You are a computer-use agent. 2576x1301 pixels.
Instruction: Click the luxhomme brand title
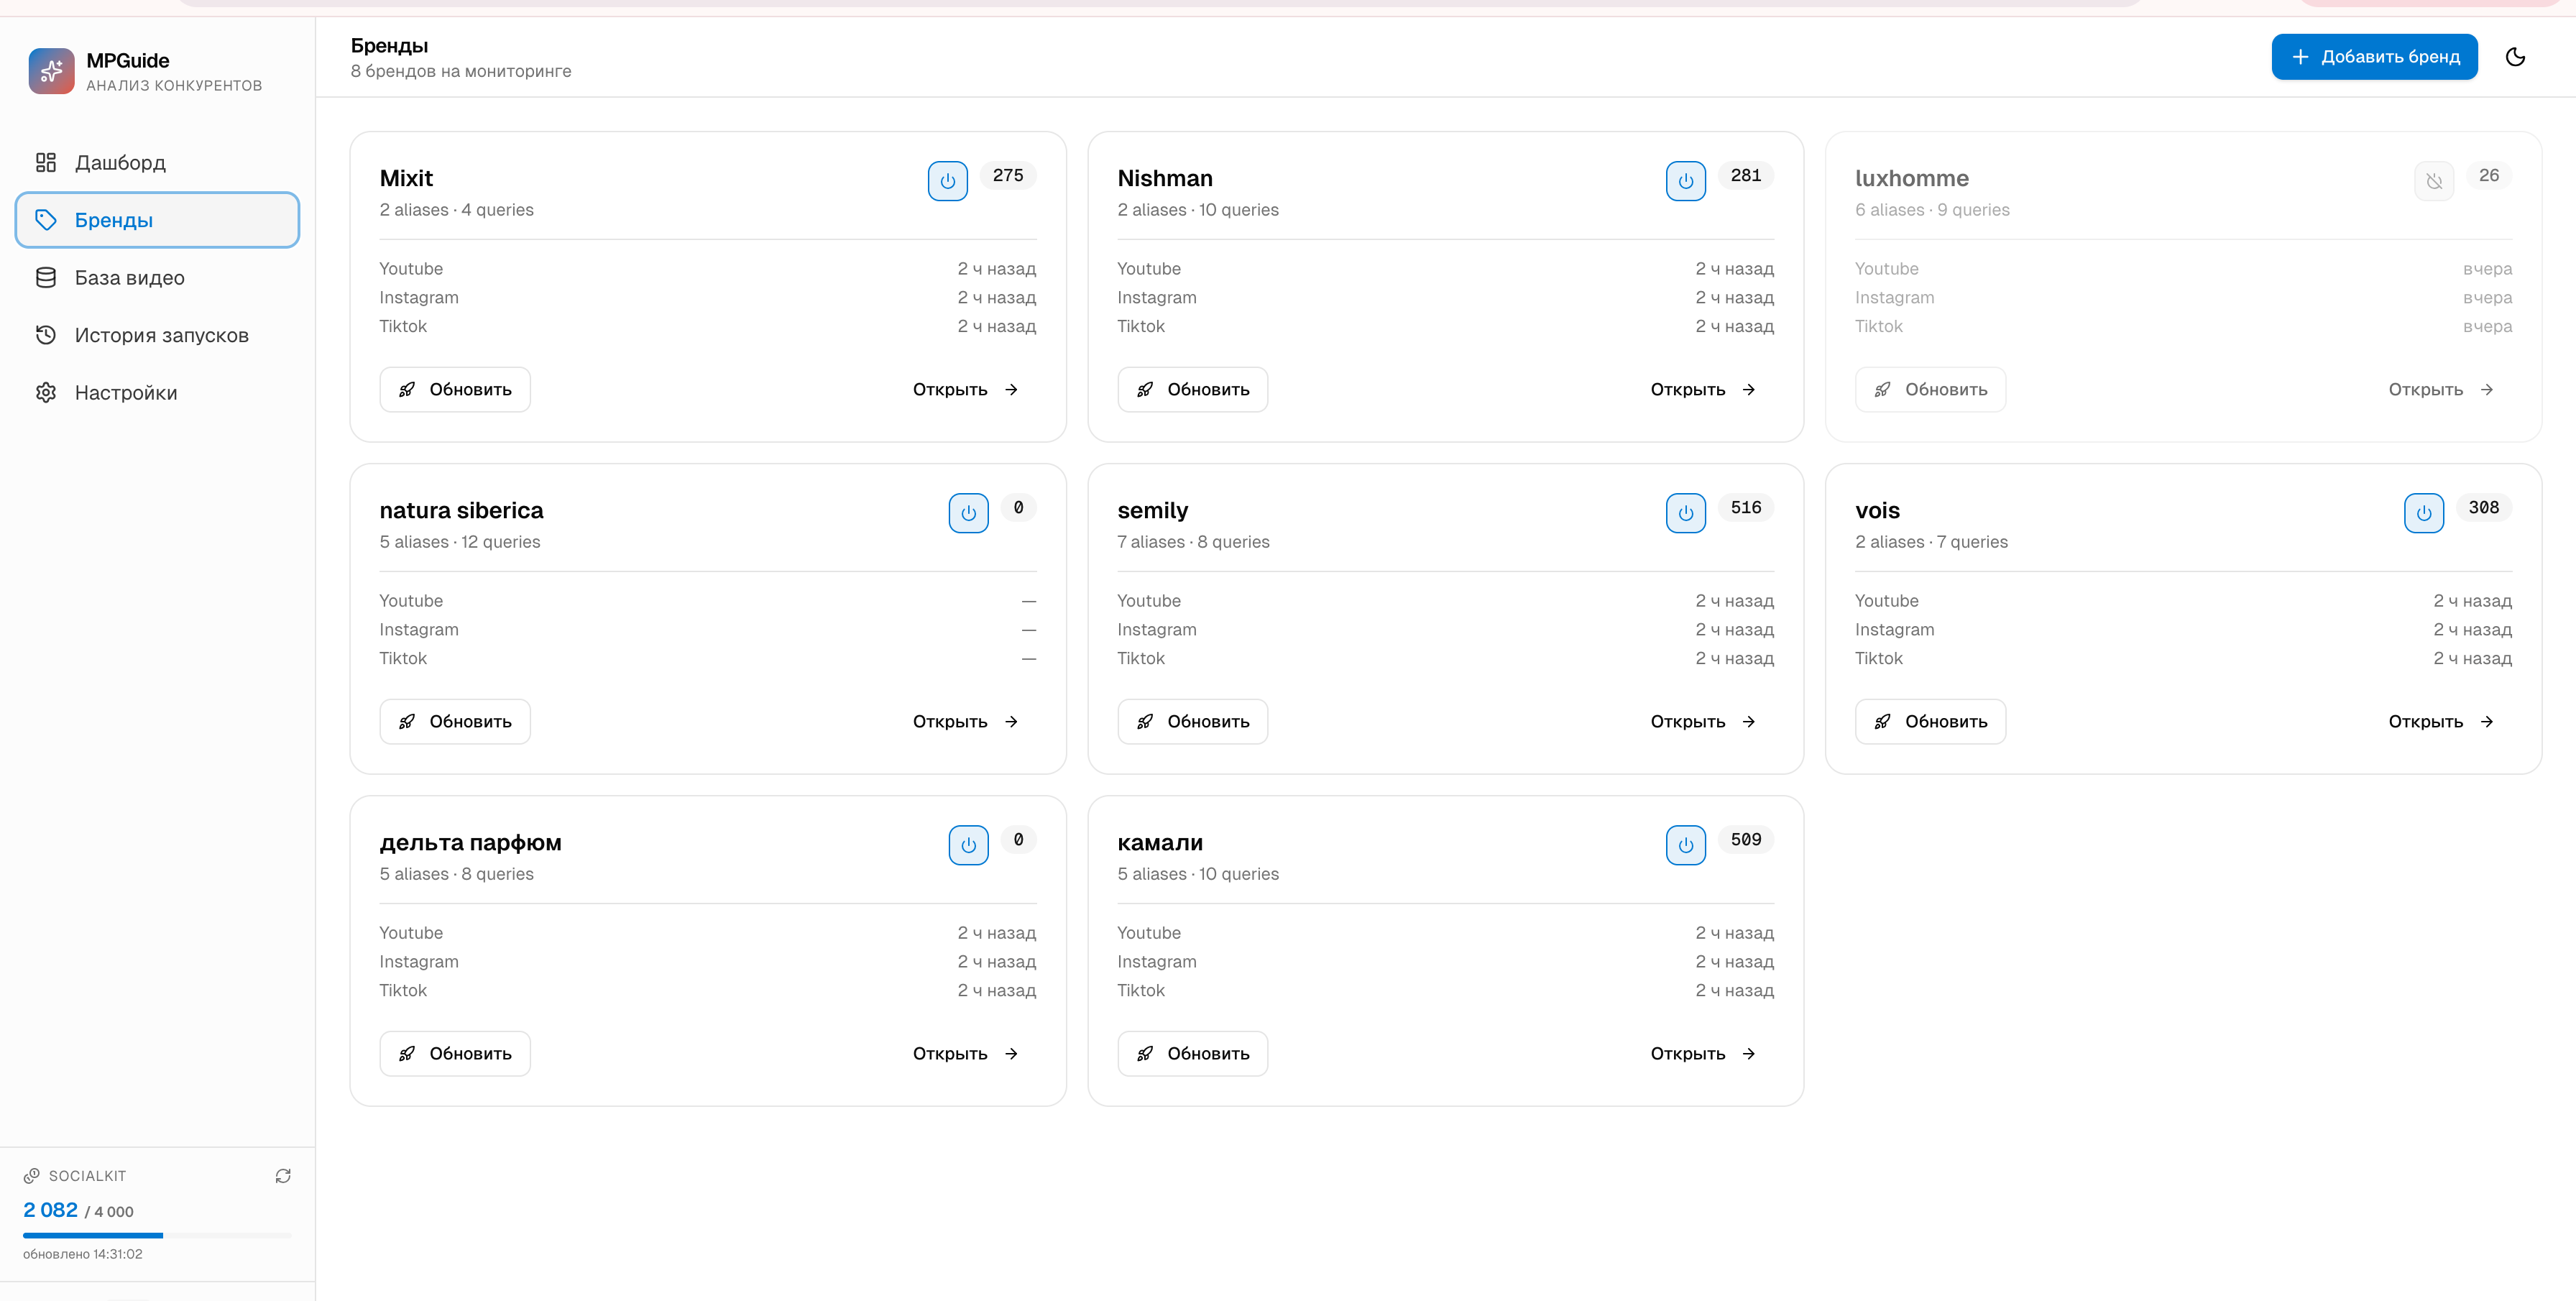click(1912, 178)
